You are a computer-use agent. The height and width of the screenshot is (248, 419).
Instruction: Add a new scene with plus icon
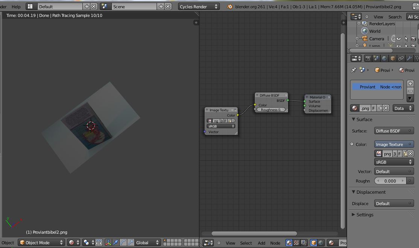[161, 6]
